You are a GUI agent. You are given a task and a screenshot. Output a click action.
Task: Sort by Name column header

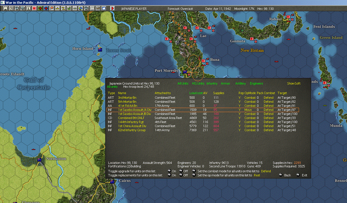coord(122,93)
